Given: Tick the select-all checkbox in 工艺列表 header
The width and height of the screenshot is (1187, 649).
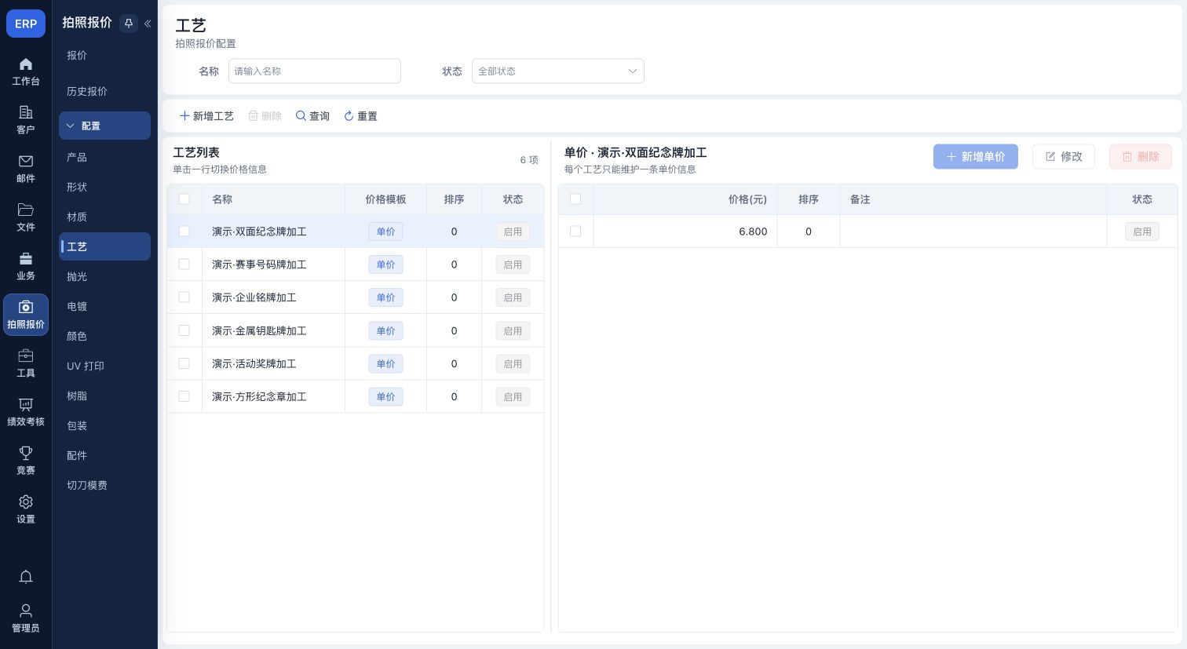Looking at the screenshot, I should 184,199.
